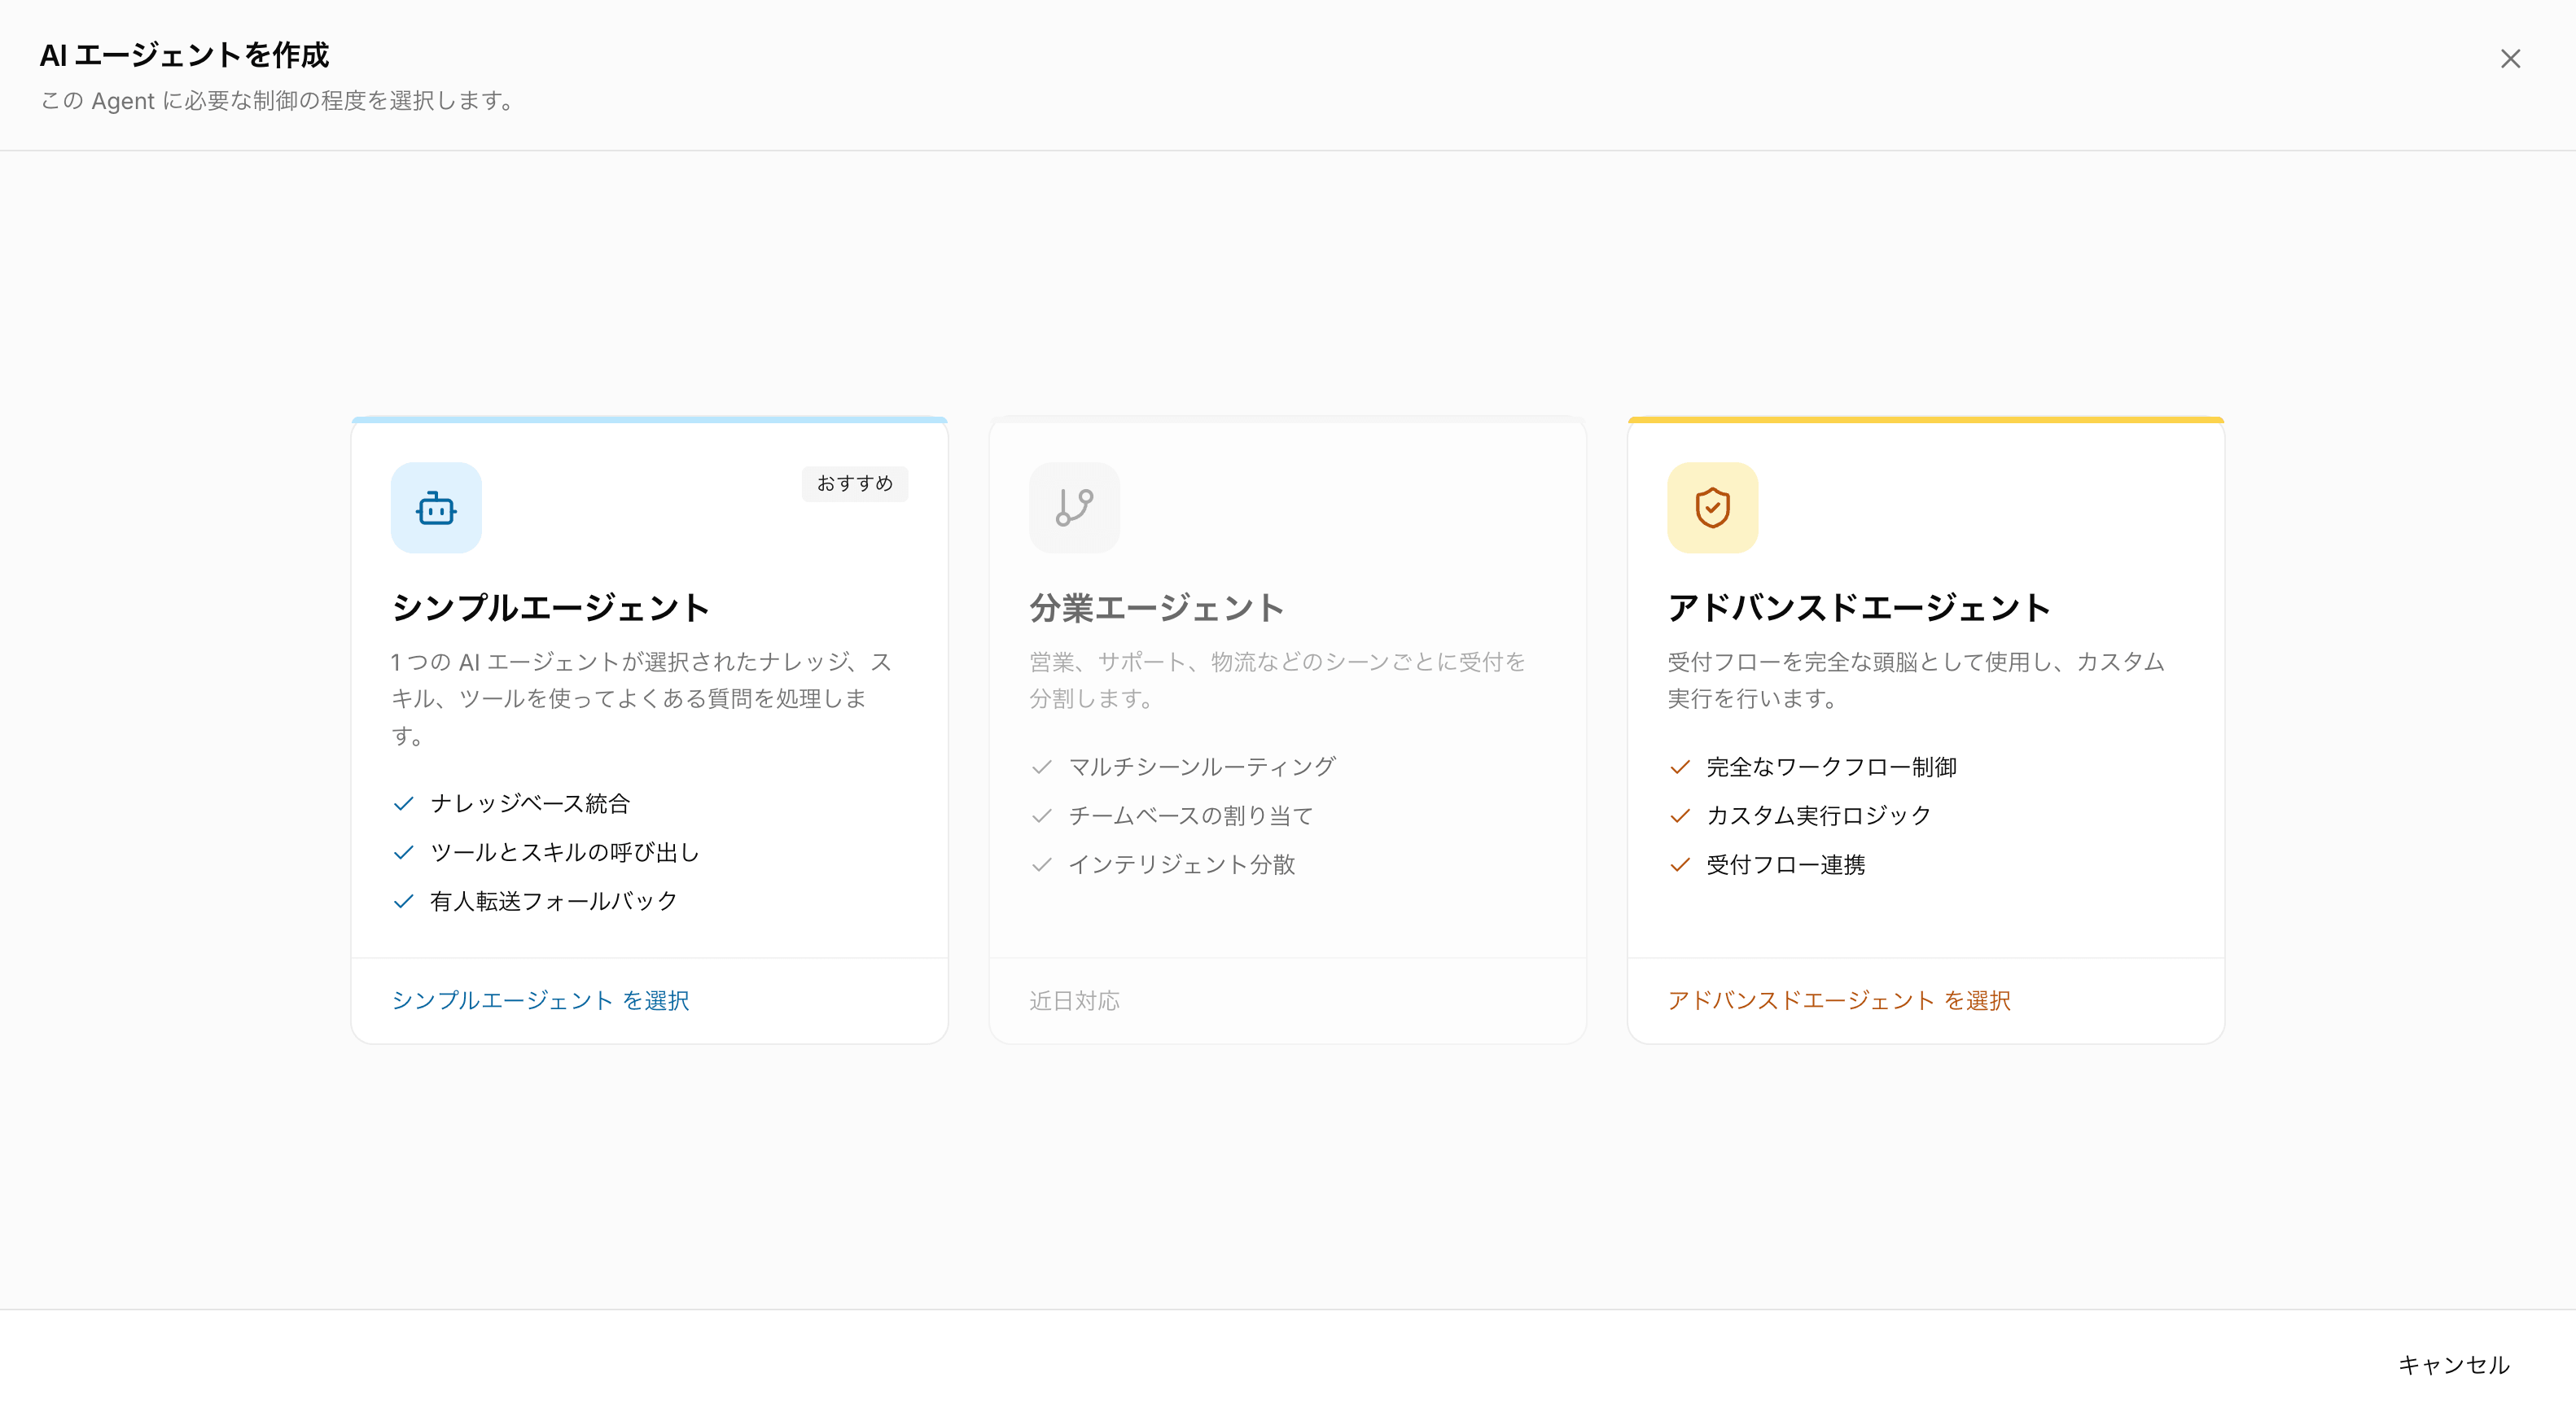
Task: Click the blue robot icon on the Simple Agent card
Action: tap(436, 508)
